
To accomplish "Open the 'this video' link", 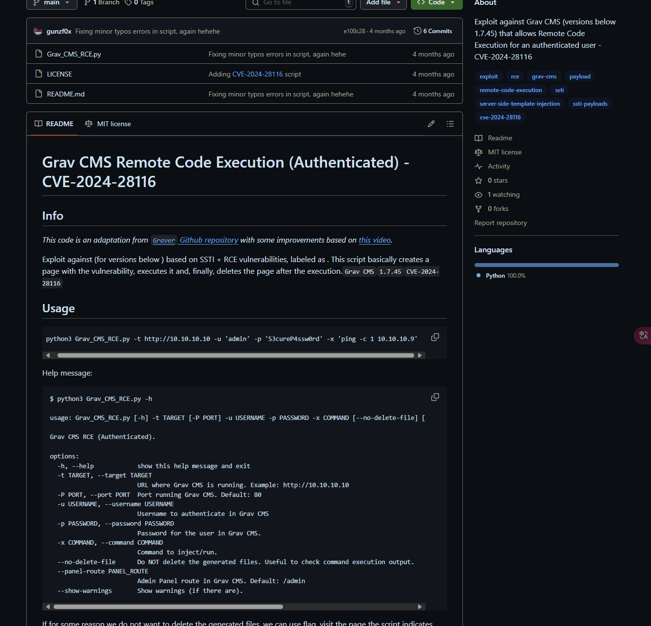I will [374, 240].
